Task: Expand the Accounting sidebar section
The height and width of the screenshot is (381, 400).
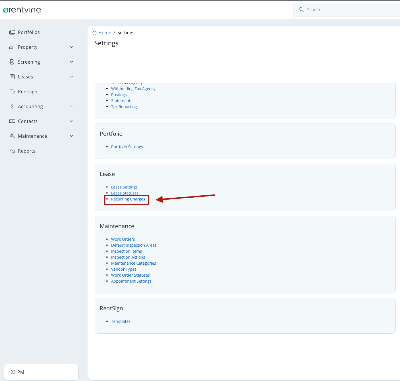Action: tap(72, 106)
